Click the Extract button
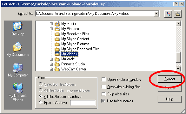 [169, 79]
